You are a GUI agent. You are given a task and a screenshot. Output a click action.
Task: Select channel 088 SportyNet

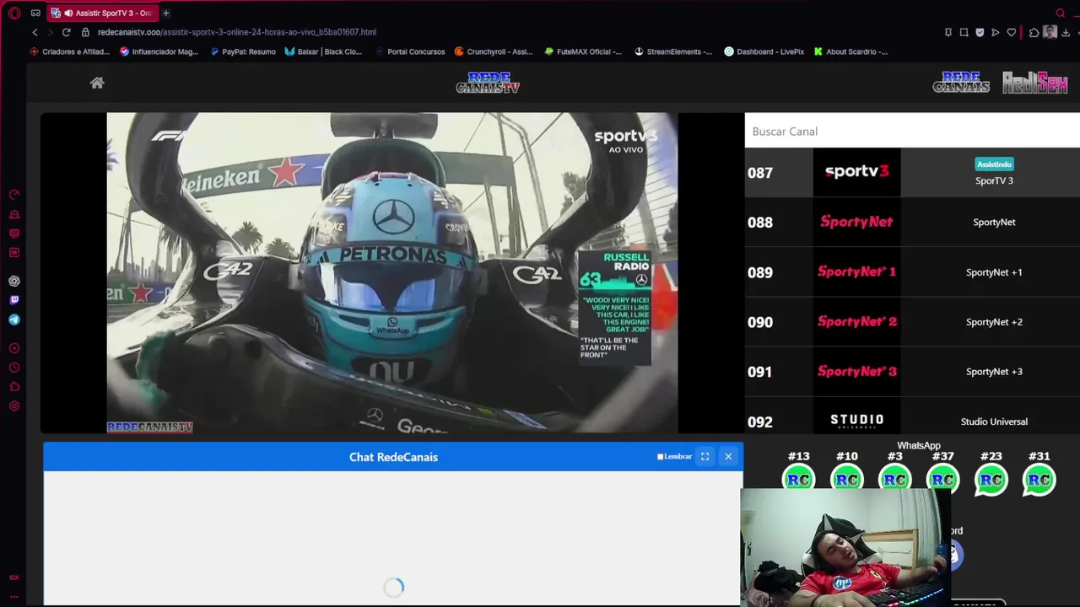(x=912, y=222)
